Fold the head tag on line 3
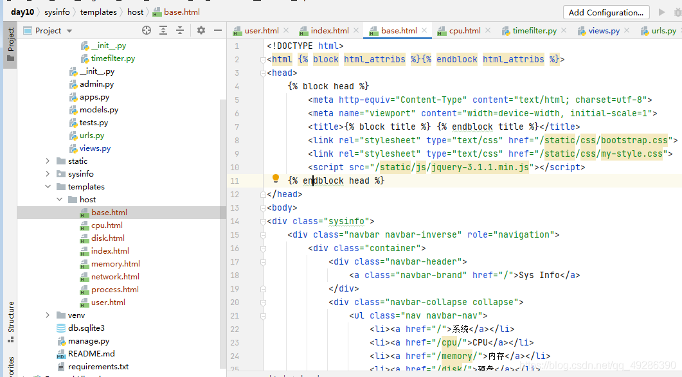 pos(263,73)
